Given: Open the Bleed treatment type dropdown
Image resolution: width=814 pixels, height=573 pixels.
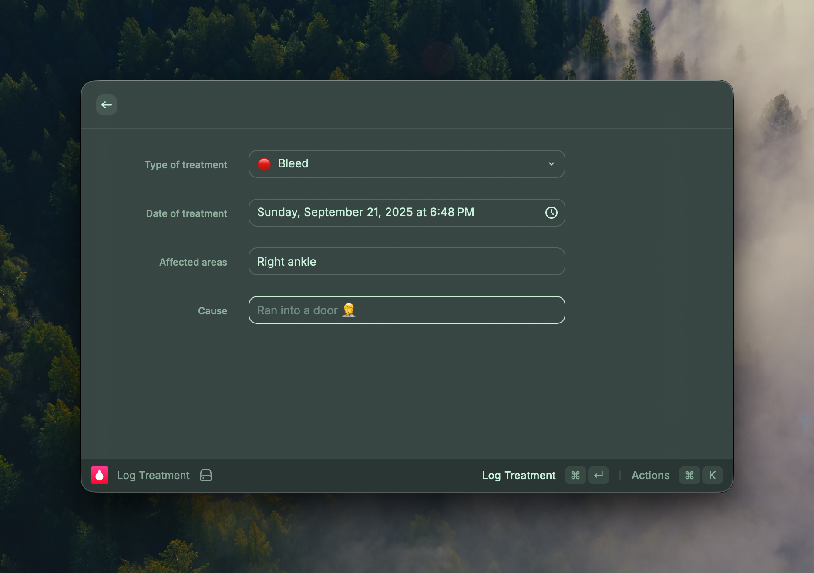Looking at the screenshot, I should pos(406,164).
